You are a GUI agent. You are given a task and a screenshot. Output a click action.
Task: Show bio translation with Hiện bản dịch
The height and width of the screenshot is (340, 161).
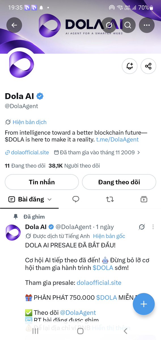point(29,122)
